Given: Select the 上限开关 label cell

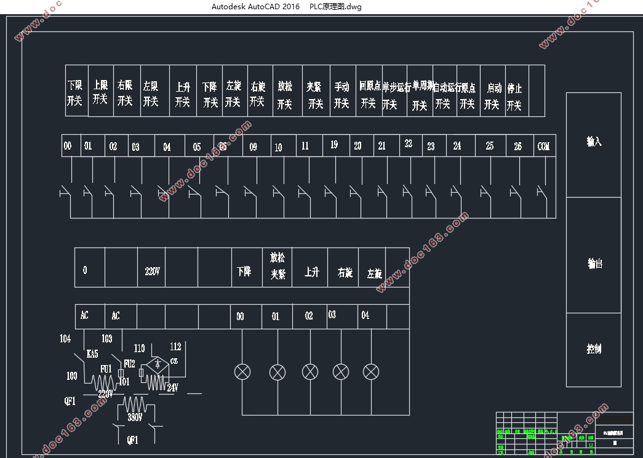Looking at the screenshot, I should point(101,90).
